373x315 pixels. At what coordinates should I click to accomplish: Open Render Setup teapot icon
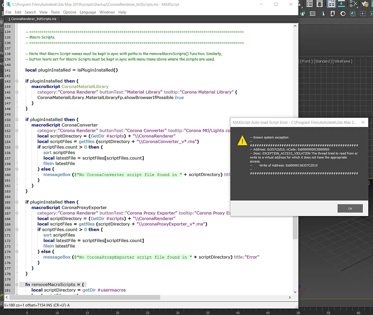click(365, 4)
